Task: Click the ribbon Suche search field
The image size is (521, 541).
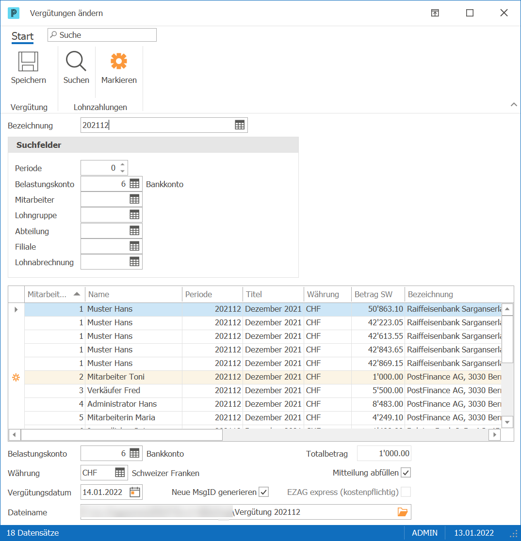Action: click(x=102, y=35)
